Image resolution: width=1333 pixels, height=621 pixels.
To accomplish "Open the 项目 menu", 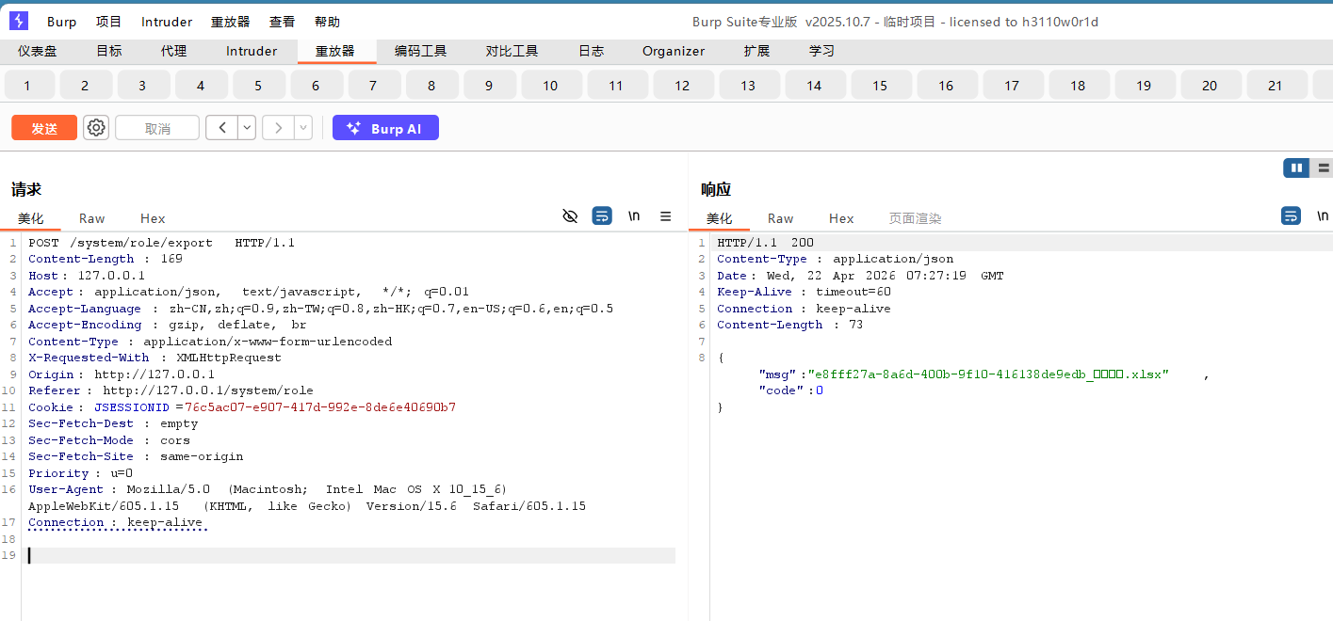I will pos(109,22).
